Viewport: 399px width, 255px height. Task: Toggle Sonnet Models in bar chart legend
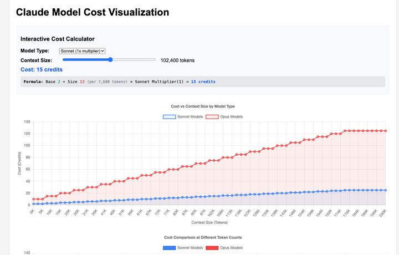(x=183, y=248)
